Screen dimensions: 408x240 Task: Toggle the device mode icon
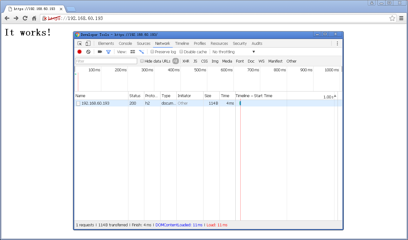pos(88,44)
